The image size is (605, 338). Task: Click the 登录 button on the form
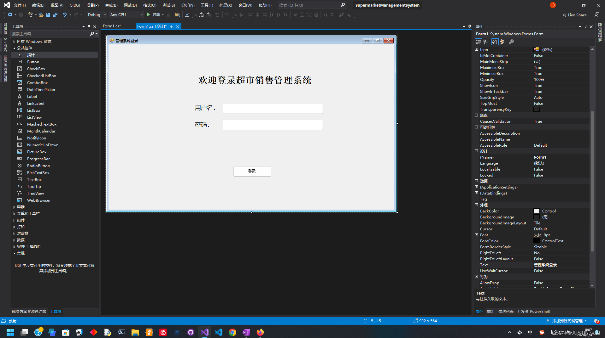click(252, 171)
